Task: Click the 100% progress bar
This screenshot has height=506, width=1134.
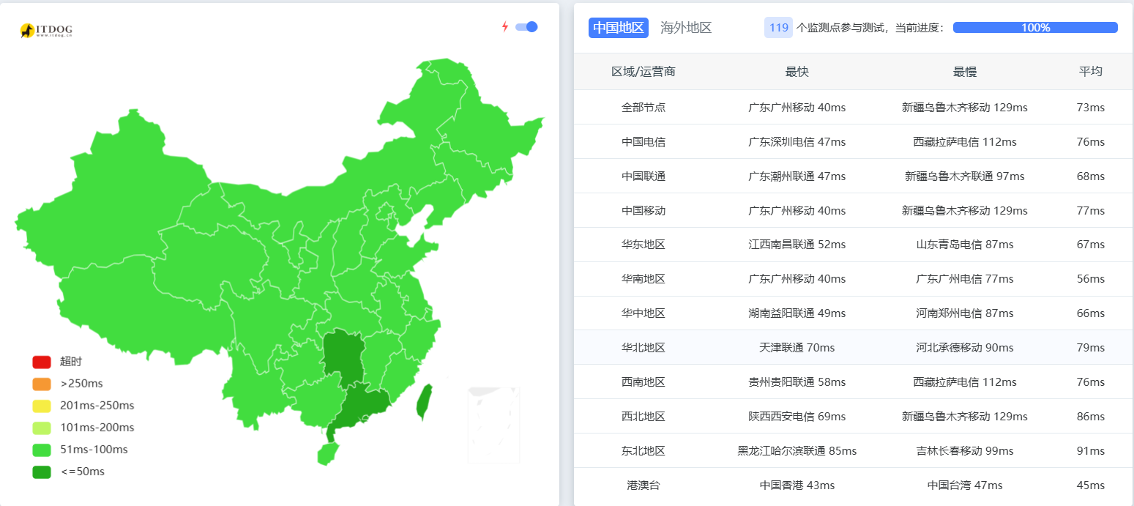Action: (x=1035, y=28)
